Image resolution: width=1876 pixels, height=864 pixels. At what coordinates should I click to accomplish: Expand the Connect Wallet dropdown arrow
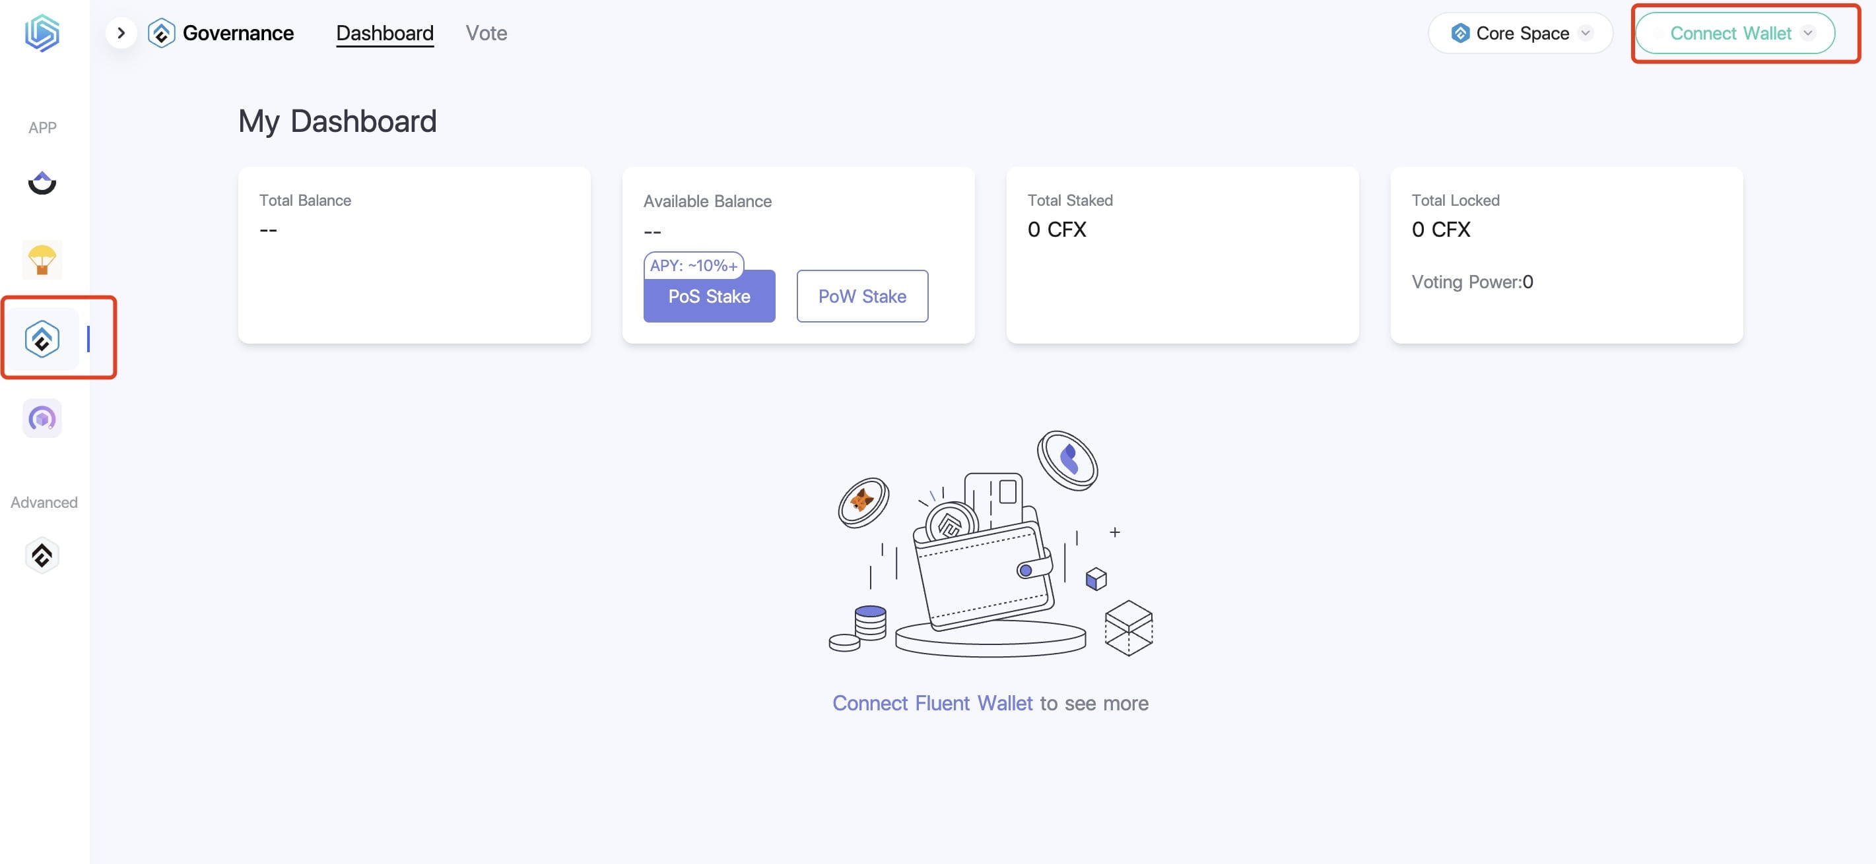point(1807,34)
